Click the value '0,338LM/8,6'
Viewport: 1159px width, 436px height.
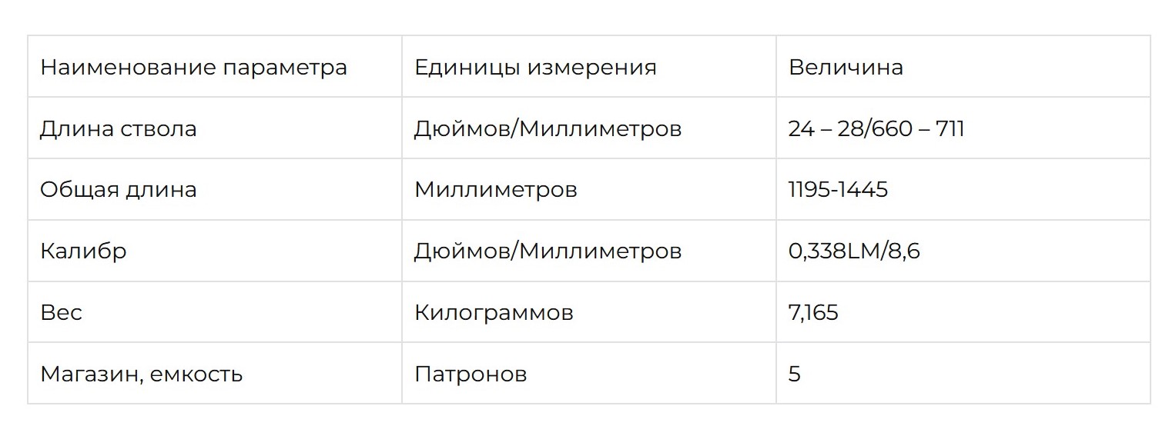pos(854,251)
